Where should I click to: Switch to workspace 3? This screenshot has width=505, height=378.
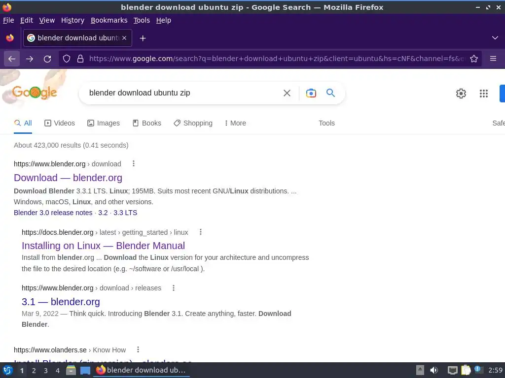[x=46, y=371]
